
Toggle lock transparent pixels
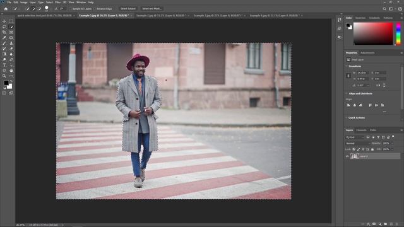pyautogui.click(x=353, y=149)
